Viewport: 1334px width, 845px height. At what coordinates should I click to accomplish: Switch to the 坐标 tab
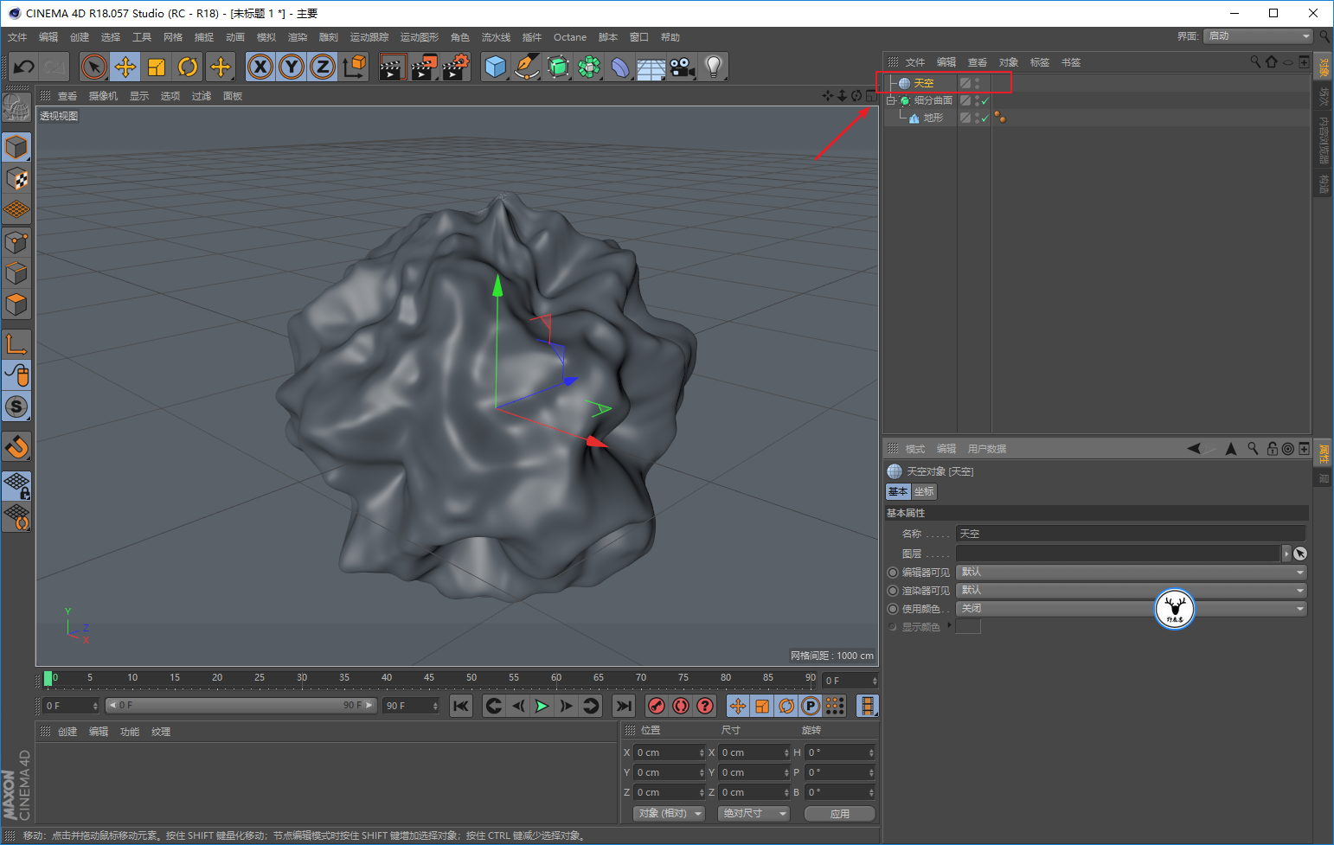(x=924, y=491)
